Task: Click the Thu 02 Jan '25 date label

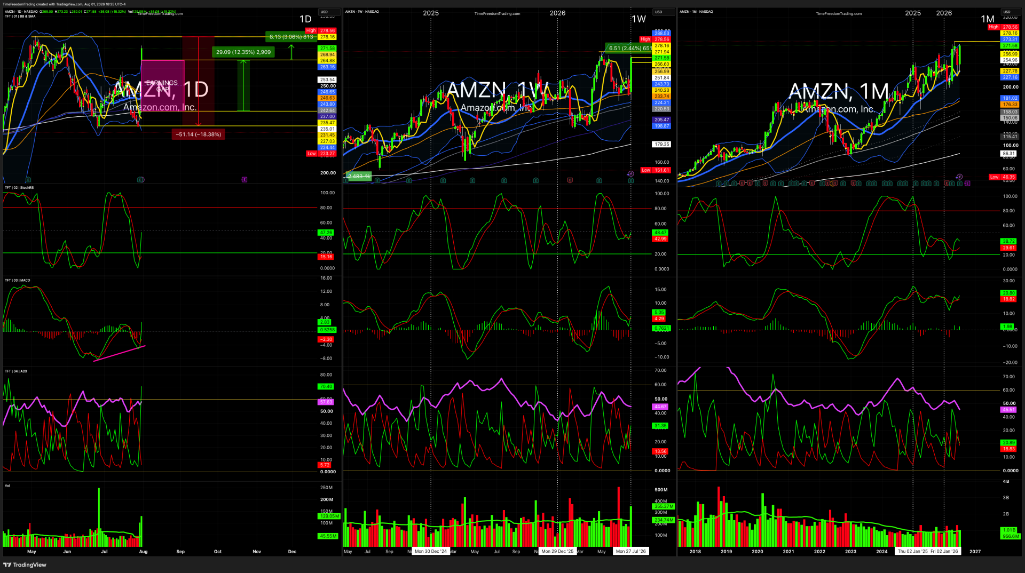Action: click(912, 552)
